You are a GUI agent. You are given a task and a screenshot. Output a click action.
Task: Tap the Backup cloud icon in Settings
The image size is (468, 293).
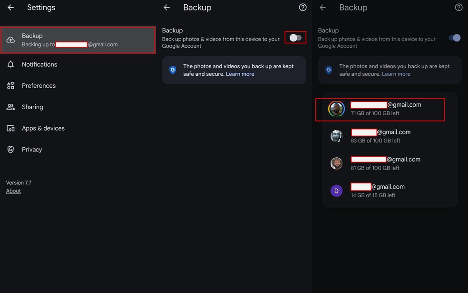pos(10,40)
